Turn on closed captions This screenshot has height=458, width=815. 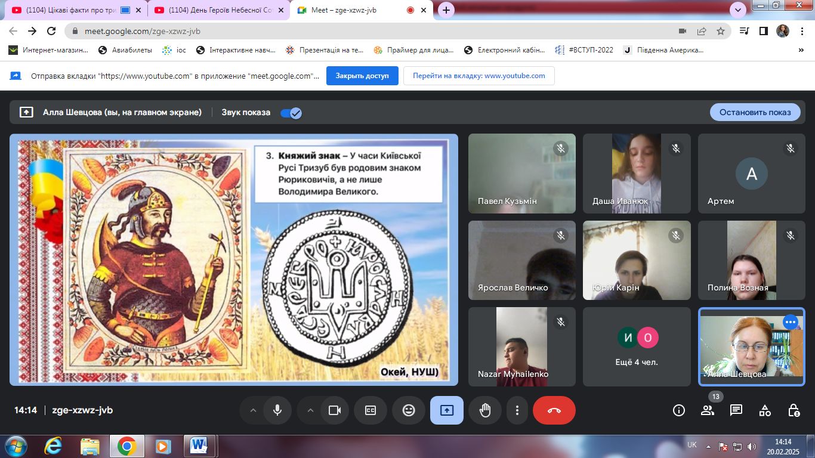371,410
